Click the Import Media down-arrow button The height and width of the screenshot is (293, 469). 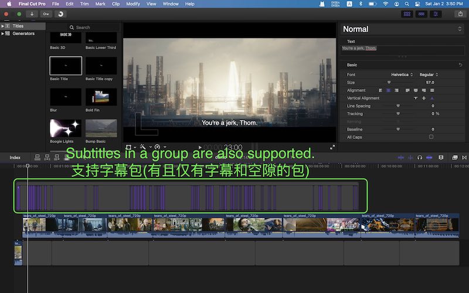coord(32,13)
